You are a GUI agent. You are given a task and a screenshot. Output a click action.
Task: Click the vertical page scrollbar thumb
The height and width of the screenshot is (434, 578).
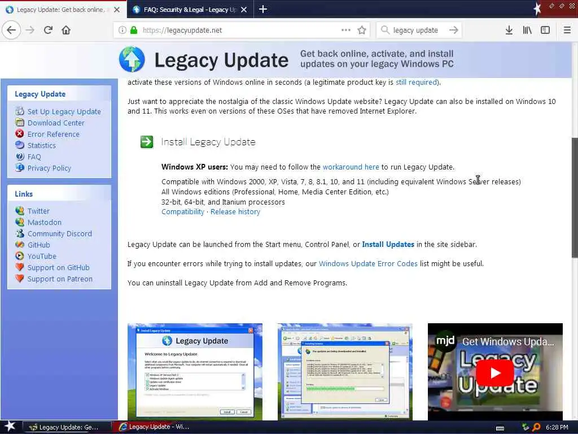click(x=575, y=197)
